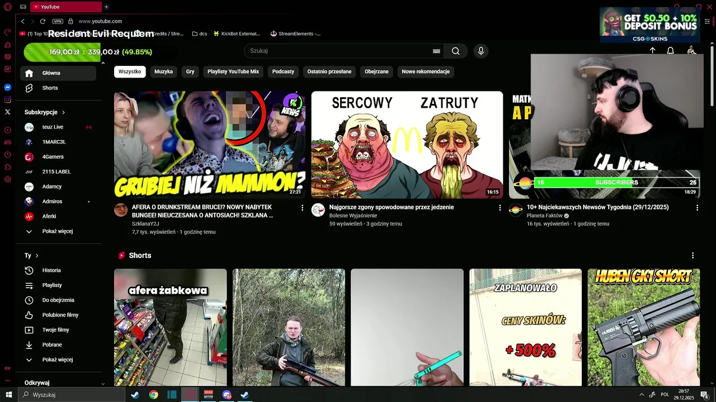
Task: Click the padlock site info icon
Action: click(x=70, y=21)
